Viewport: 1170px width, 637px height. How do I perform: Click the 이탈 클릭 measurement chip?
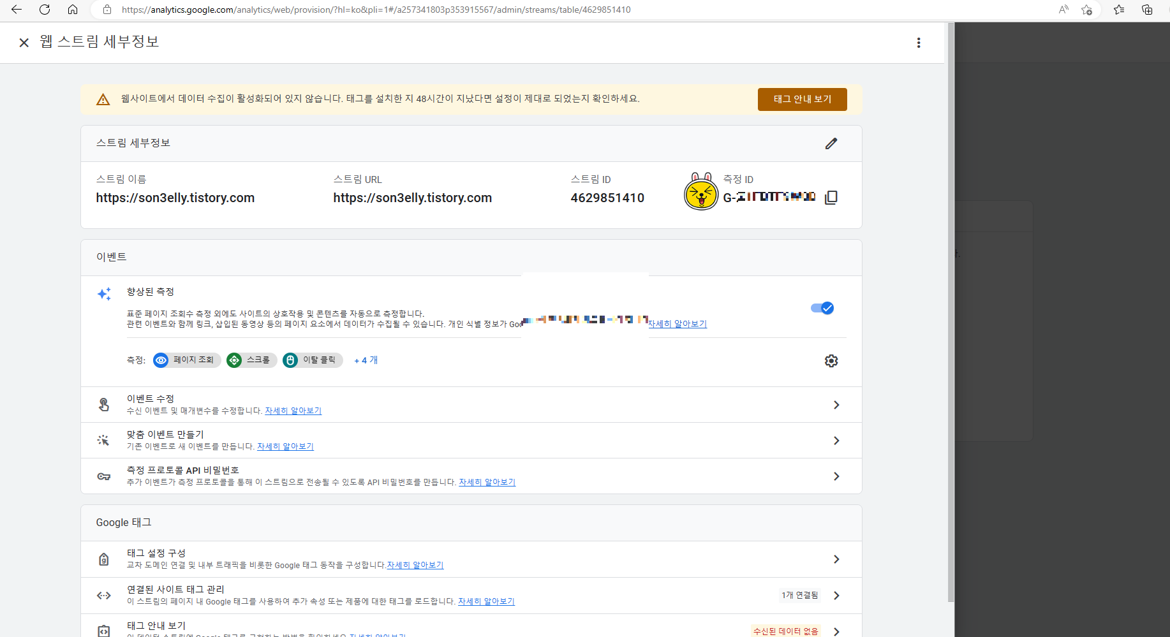[313, 360]
